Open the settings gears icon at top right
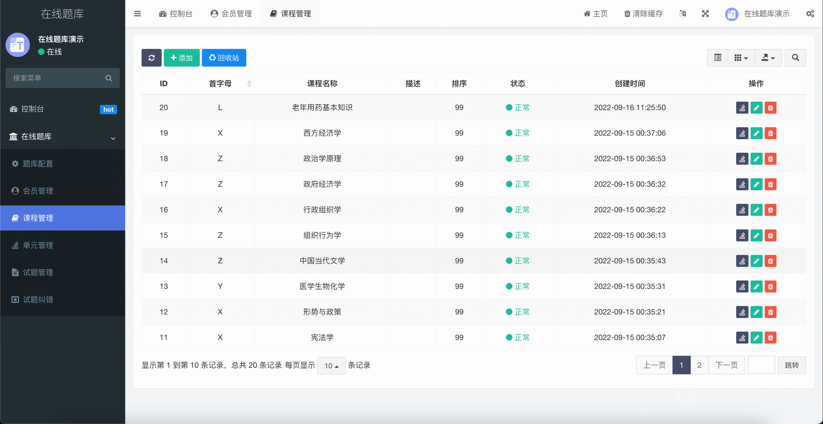The height and width of the screenshot is (424, 823). tap(810, 14)
